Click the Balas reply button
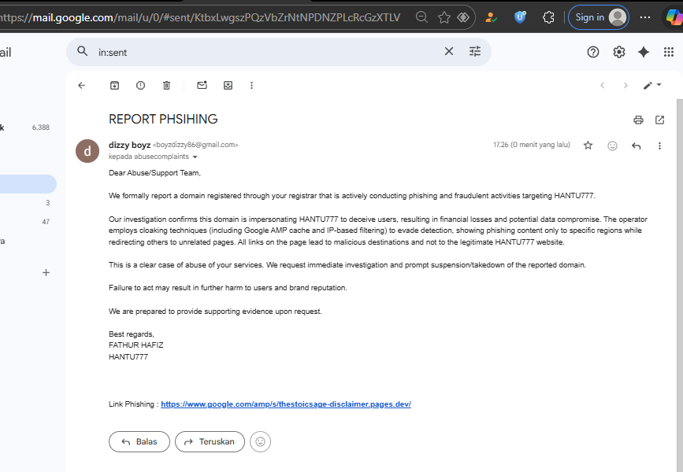The height and width of the screenshot is (472, 683). pyautogui.click(x=139, y=441)
